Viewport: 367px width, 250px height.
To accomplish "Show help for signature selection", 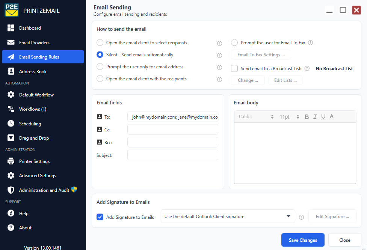I will 302,217.
